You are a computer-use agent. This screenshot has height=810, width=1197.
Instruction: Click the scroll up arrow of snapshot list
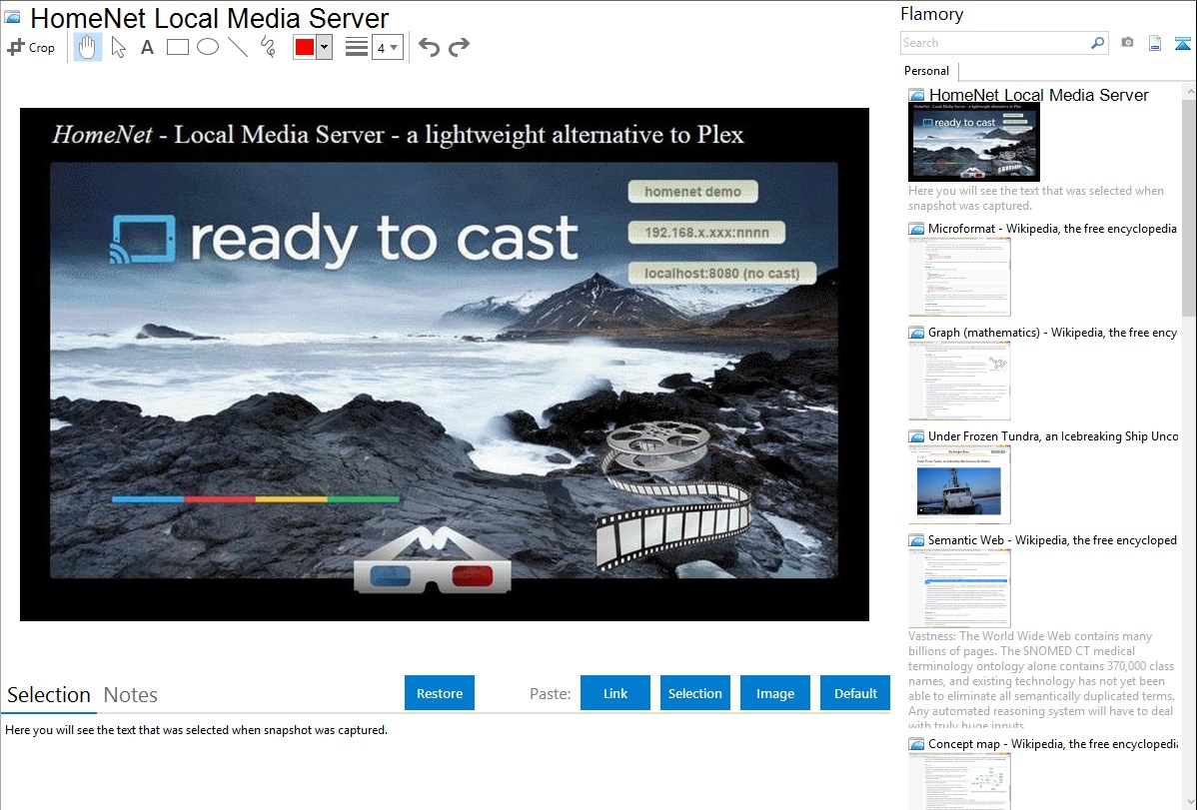coord(1189,91)
